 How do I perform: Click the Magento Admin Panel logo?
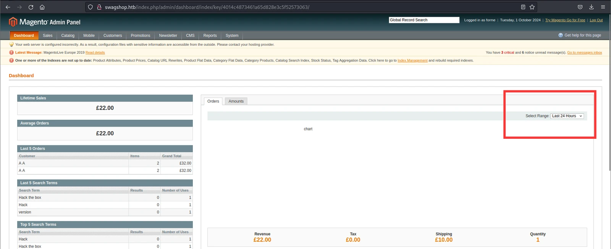tap(45, 22)
